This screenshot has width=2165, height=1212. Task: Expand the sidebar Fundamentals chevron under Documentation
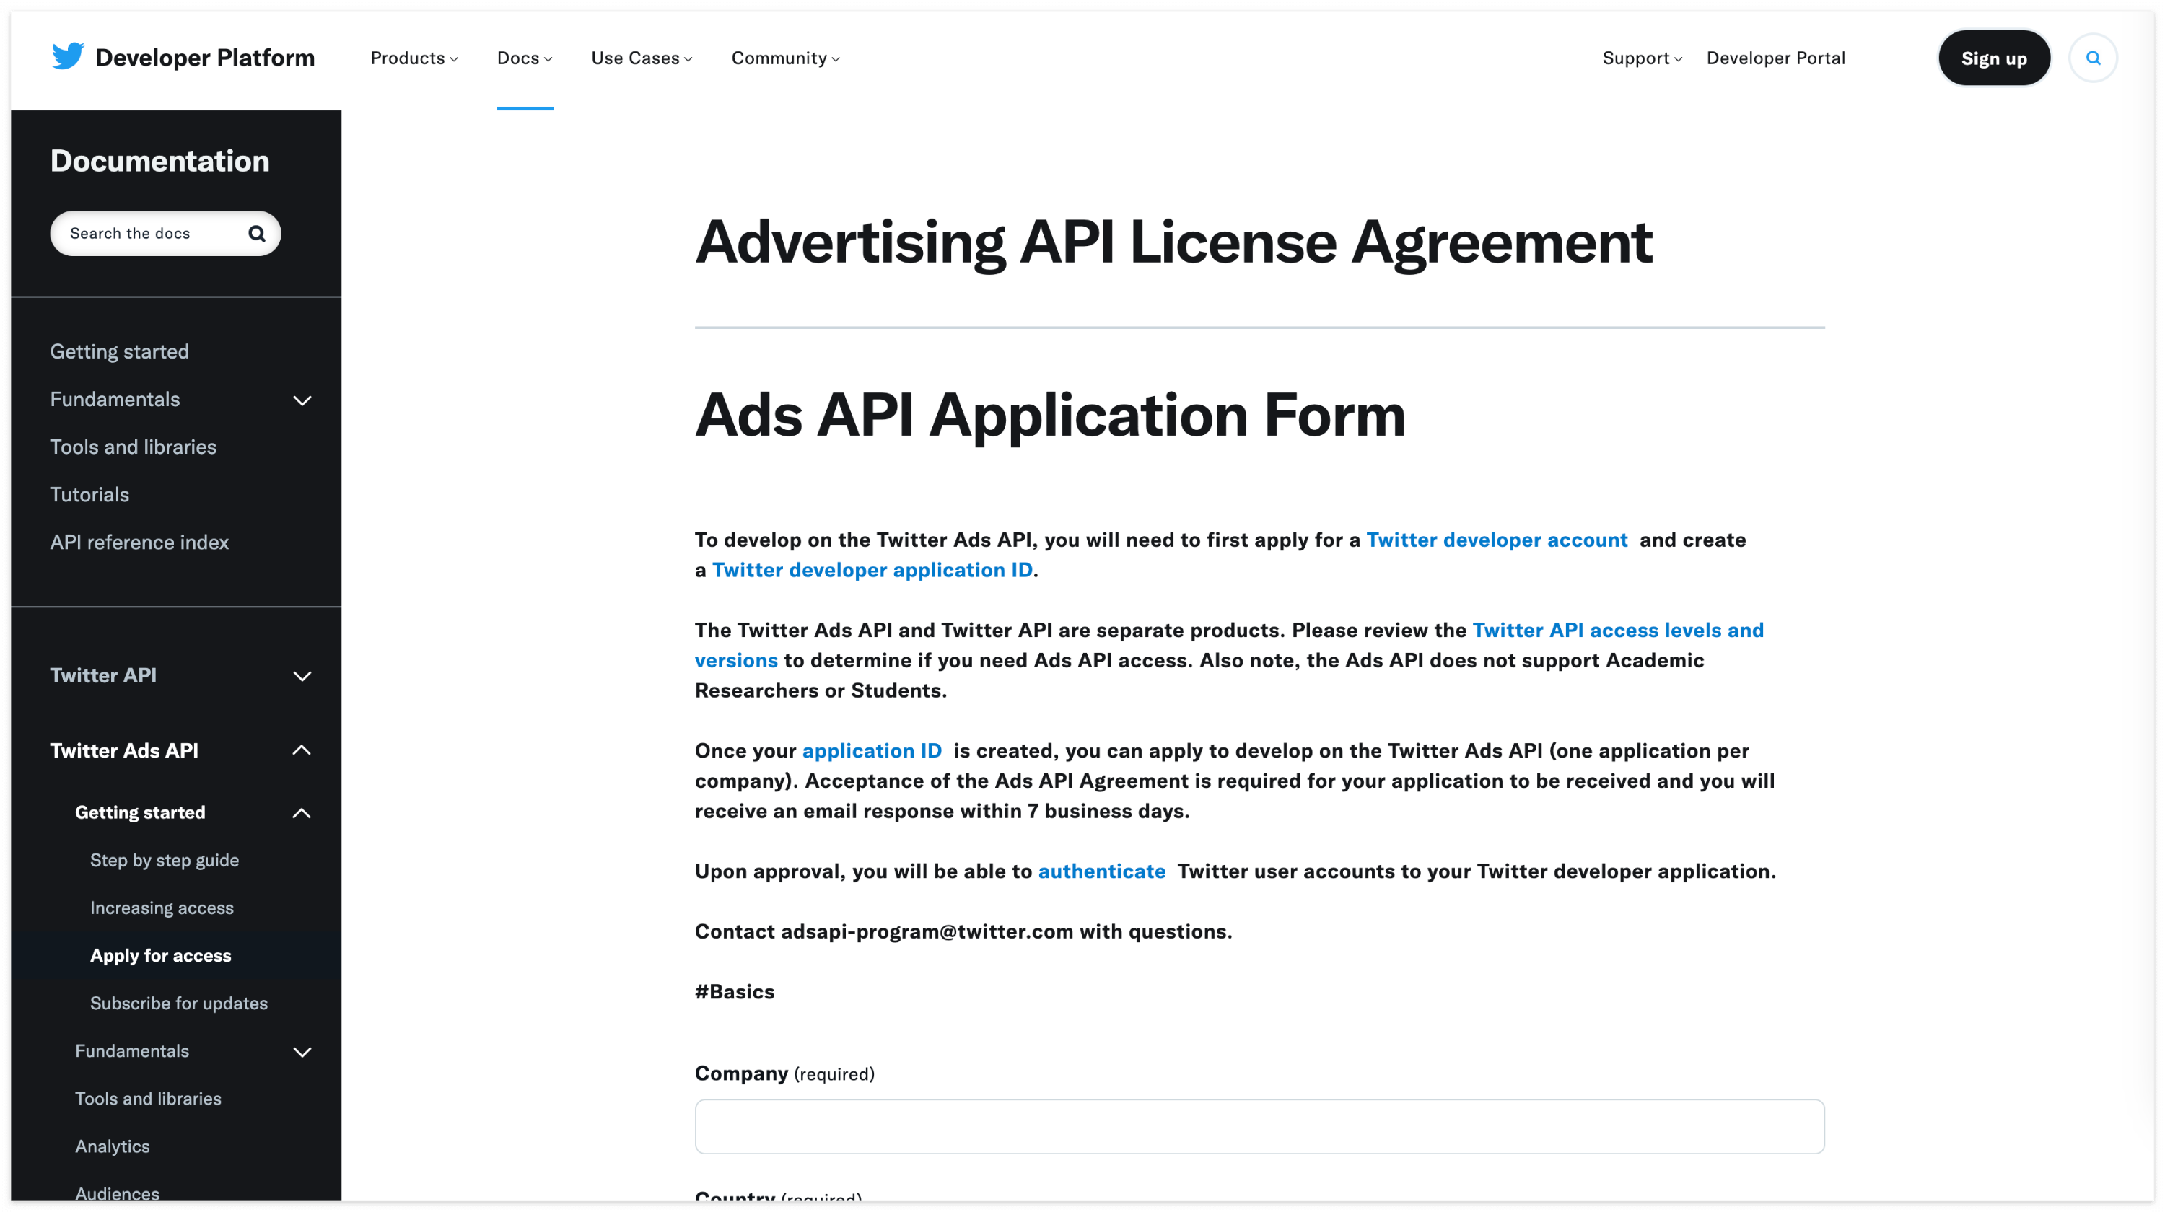302,400
